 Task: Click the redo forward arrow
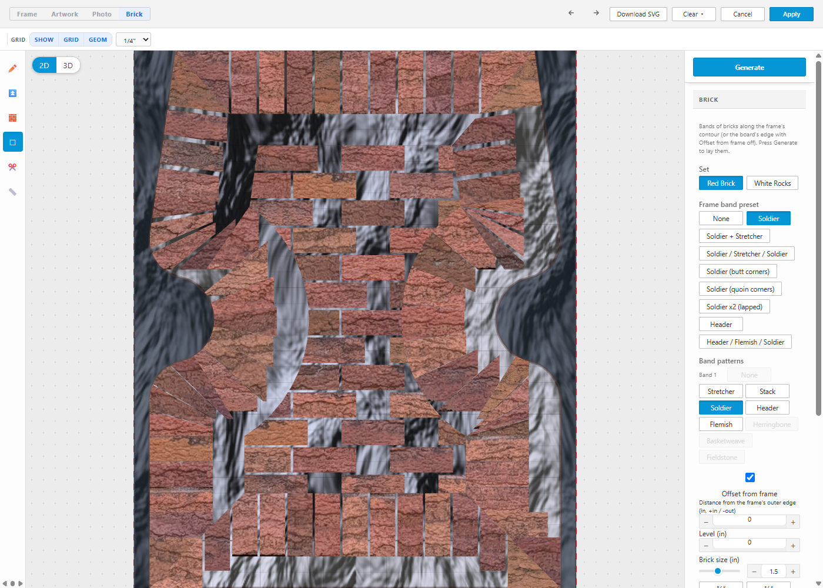point(596,13)
